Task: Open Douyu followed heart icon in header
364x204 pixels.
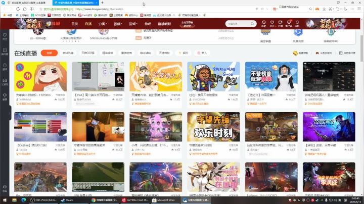Action: [272, 23]
